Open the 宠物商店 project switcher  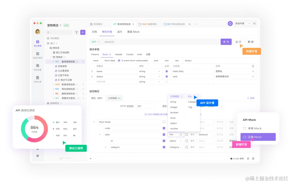coord(54,25)
